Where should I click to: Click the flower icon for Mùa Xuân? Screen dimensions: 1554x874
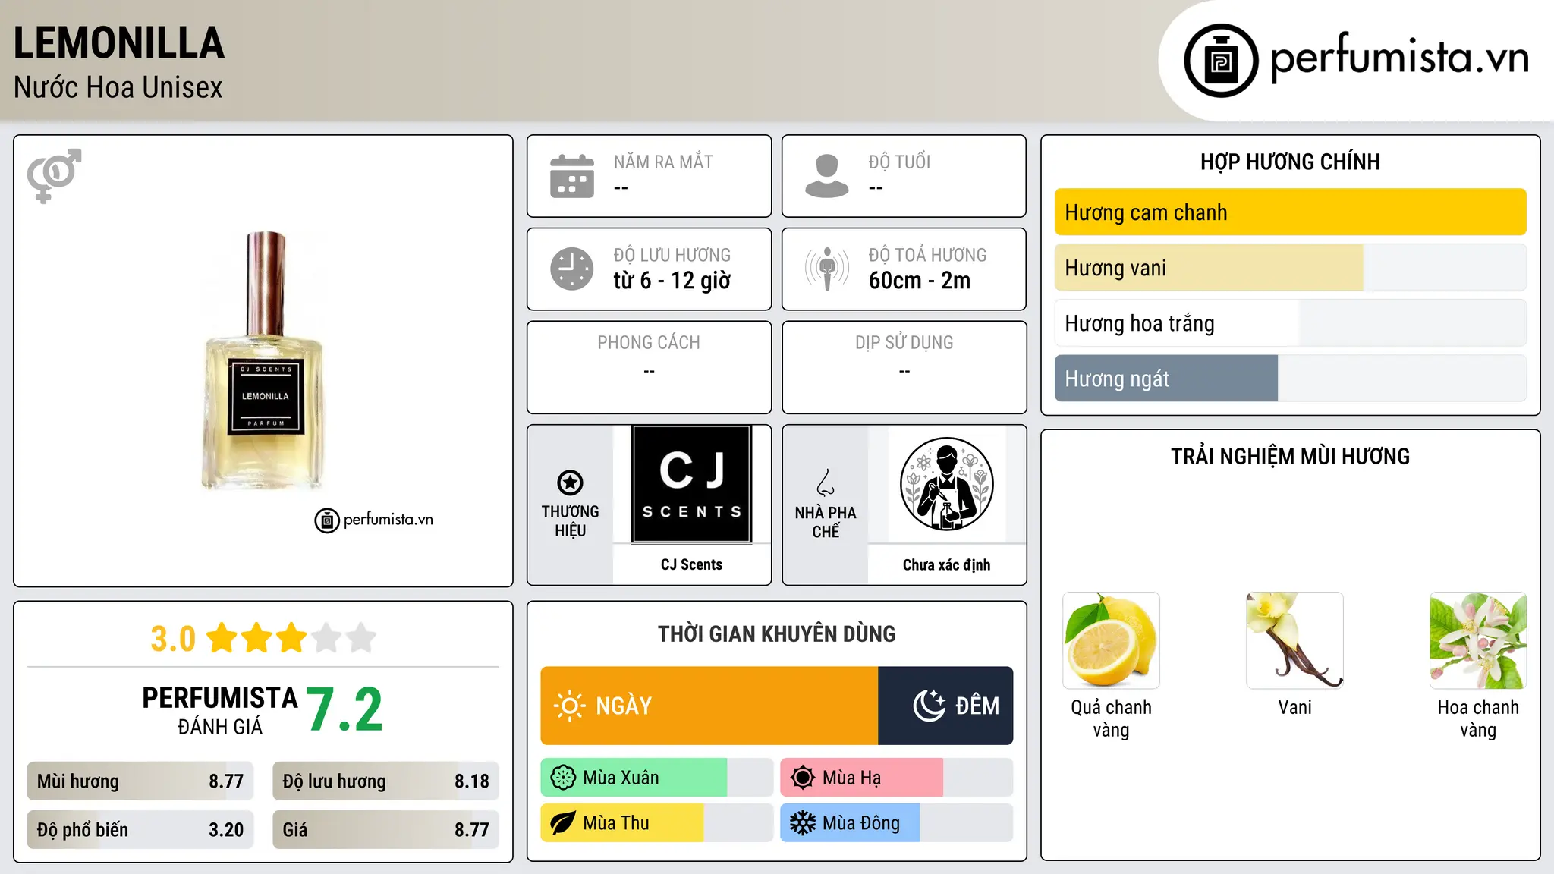[563, 778]
